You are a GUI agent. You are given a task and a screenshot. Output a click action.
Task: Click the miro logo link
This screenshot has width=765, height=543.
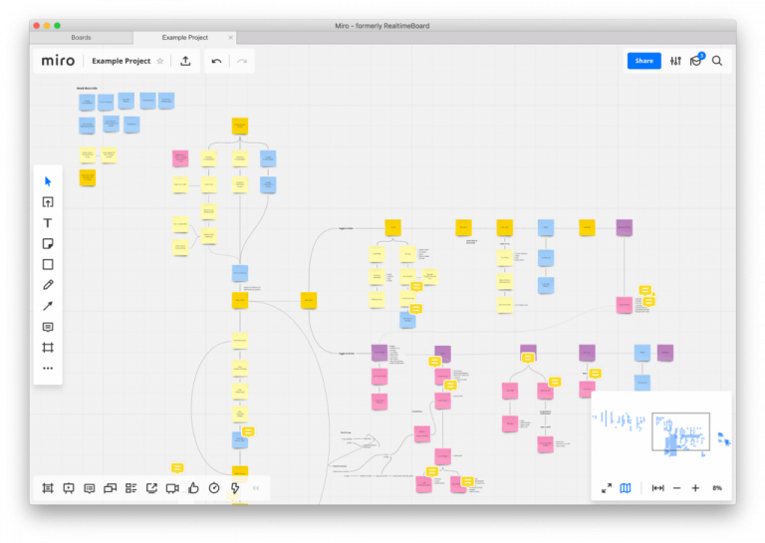[58, 61]
